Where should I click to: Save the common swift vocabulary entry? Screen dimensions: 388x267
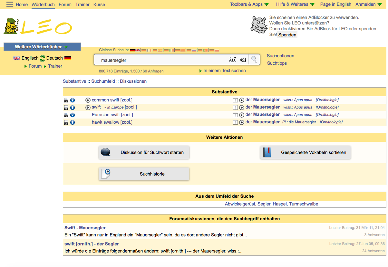66,100
